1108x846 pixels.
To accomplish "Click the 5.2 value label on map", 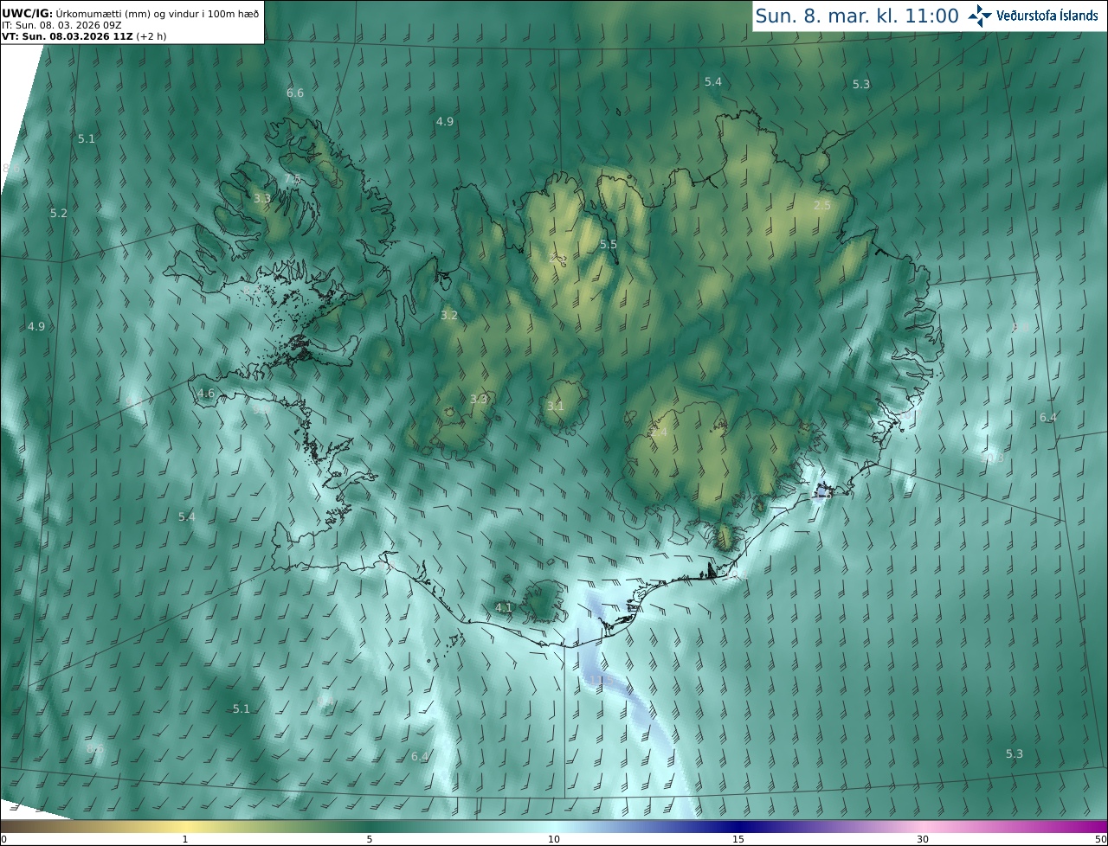I will pos(59,213).
